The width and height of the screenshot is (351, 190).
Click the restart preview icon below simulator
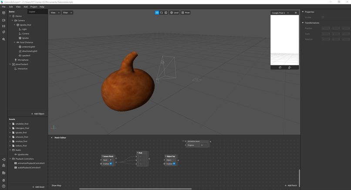pyautogui.click(x=280, y=67)
